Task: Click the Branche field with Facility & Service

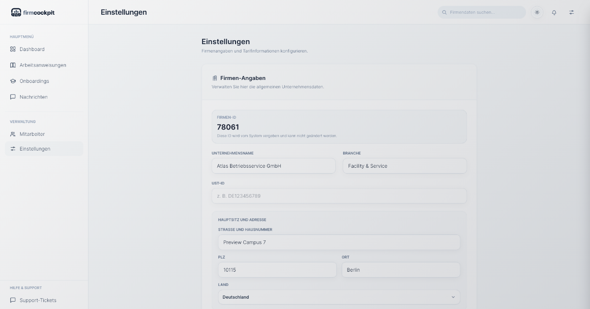Action: [x=404, y=166]
